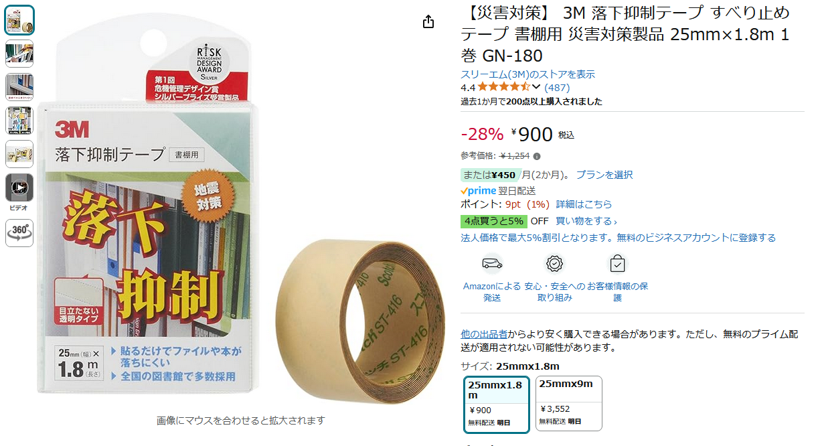Click the Amazon delivery truck icon
Viewport: 818px width, 446px height.
click(x=492, y=264)
